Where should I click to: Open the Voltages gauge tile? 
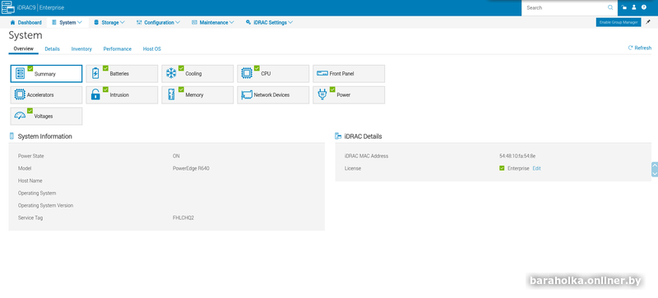click(x=46, y=116)
